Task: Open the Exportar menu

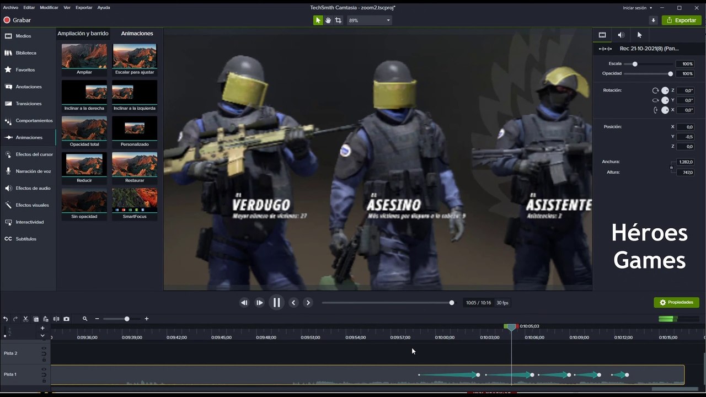Action: 84,8
